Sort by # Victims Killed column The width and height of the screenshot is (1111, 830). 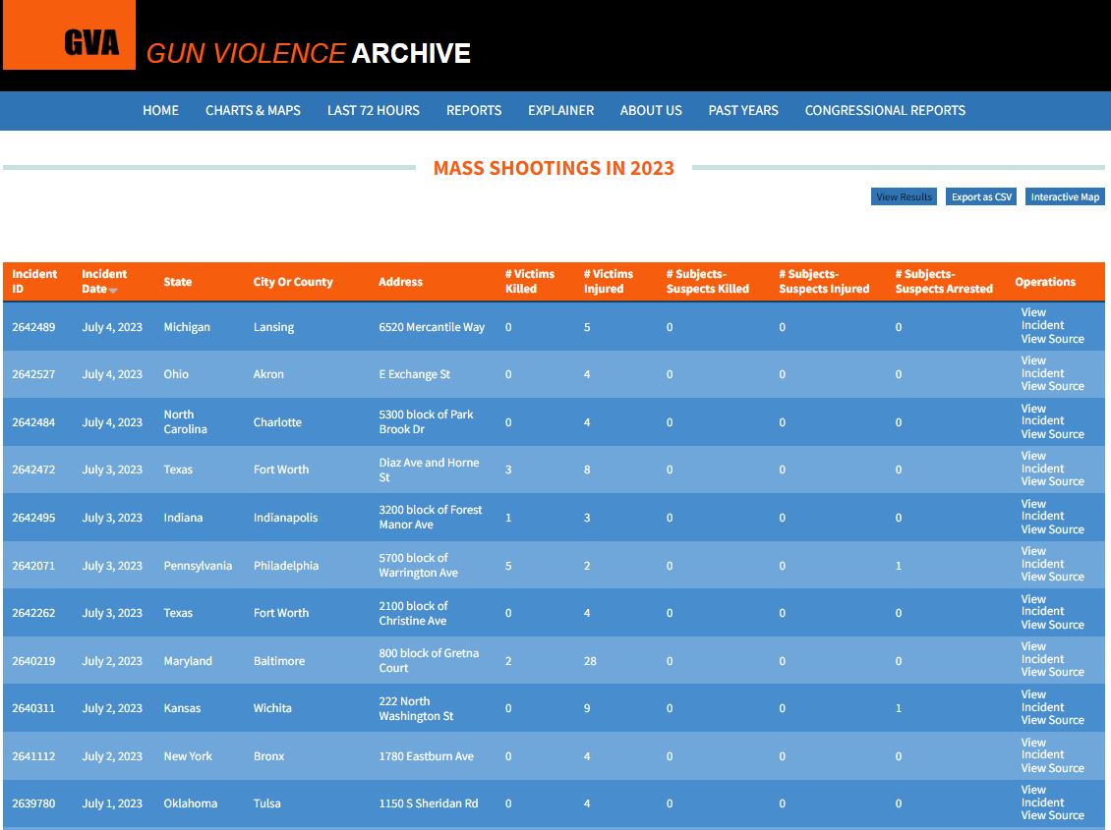click(x=529, y=282)
